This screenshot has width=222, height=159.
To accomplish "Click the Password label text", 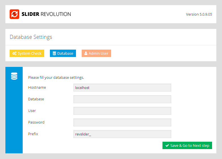I will [36, 122].
